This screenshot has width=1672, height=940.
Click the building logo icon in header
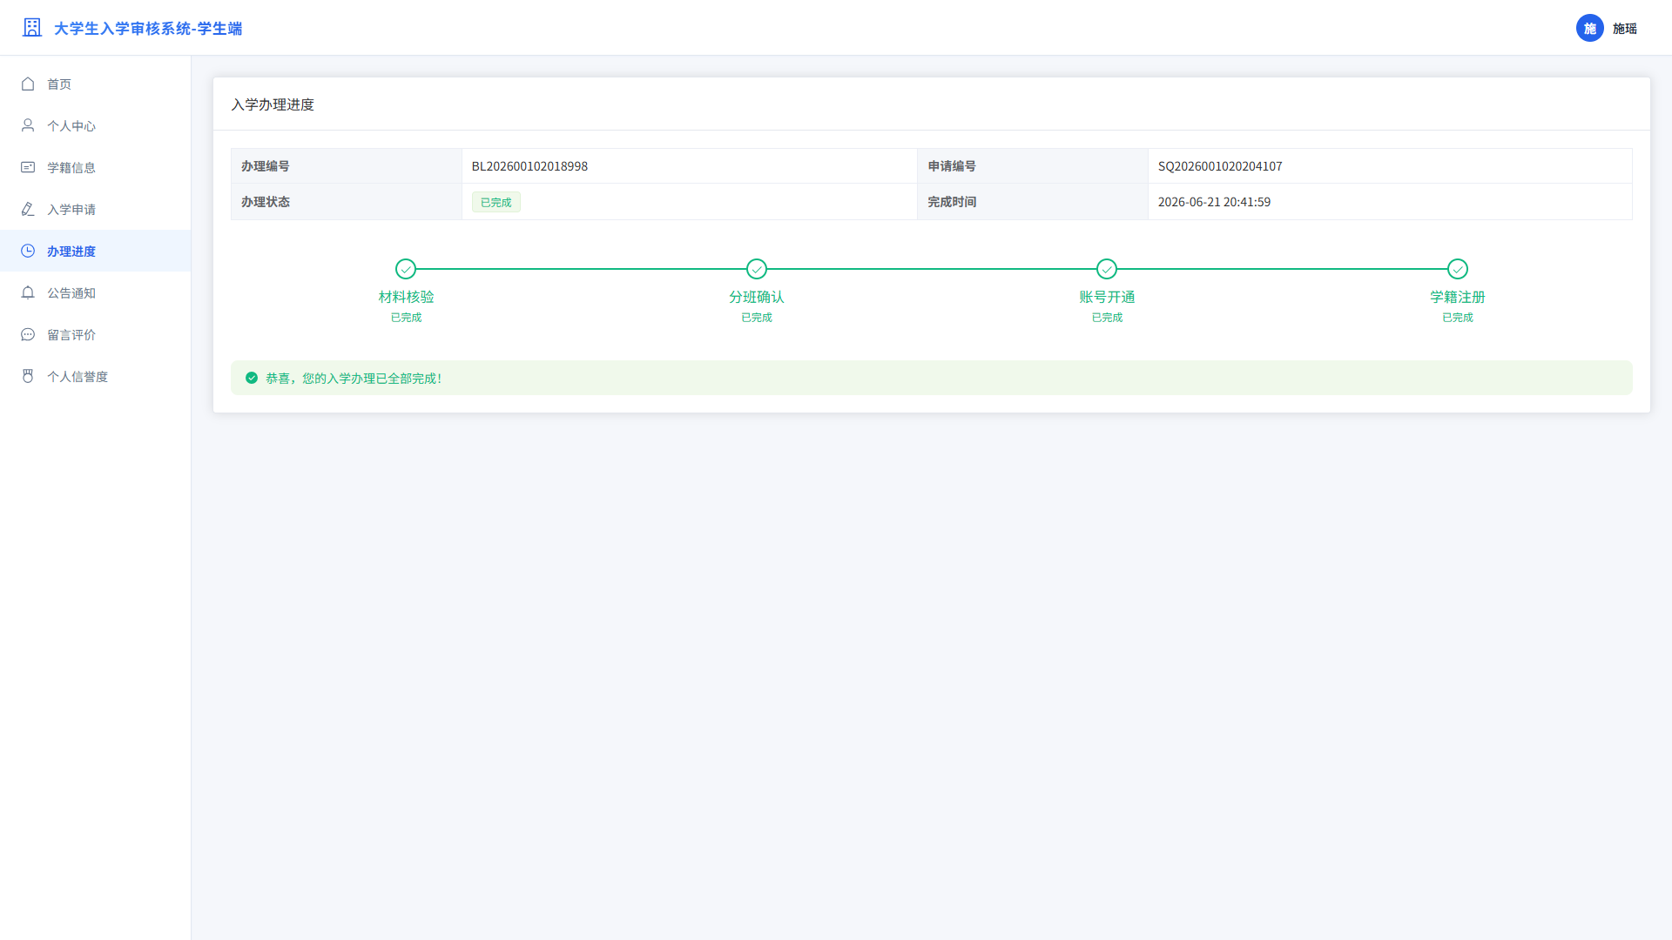[32, 28]
